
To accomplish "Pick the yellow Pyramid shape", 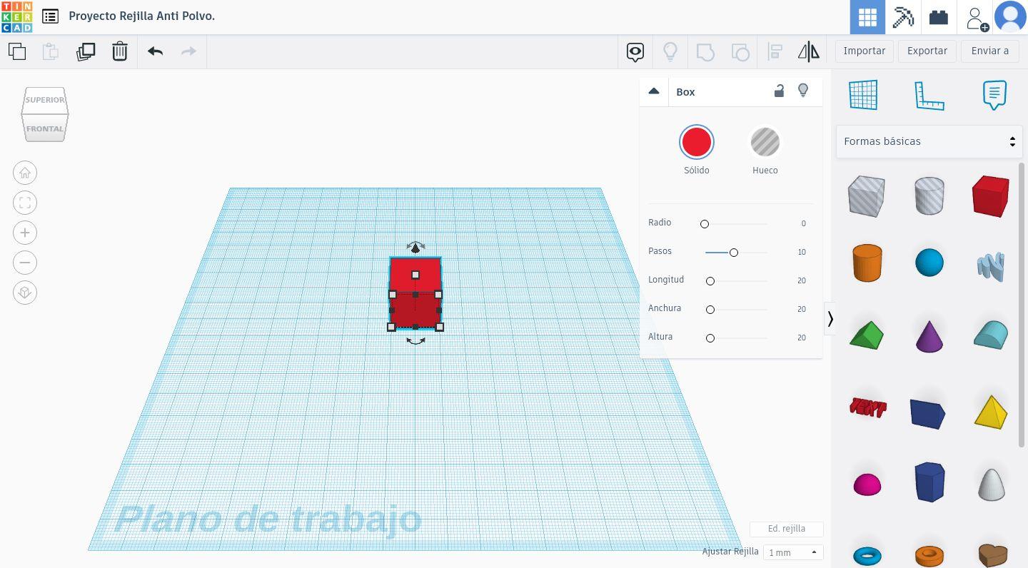I will point(991,412).
